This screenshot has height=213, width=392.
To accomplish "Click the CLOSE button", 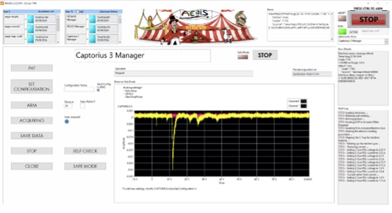I will pyautogui.click(x=32, y=166).
